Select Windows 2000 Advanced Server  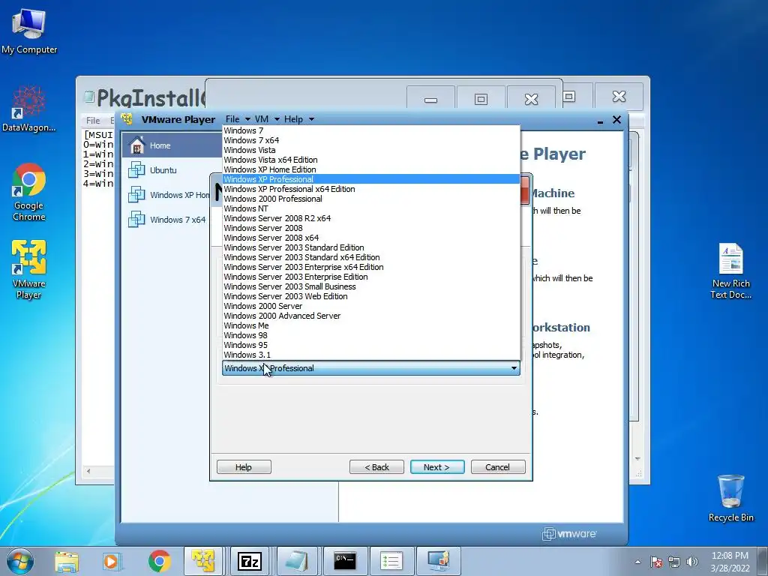click(370, 316)
